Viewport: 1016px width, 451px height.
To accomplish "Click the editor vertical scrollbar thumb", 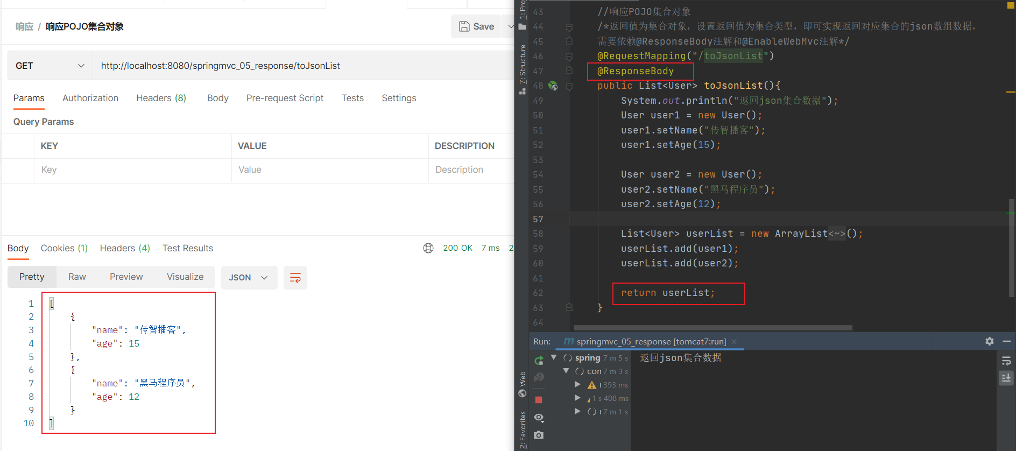I will click(1012, 248).
